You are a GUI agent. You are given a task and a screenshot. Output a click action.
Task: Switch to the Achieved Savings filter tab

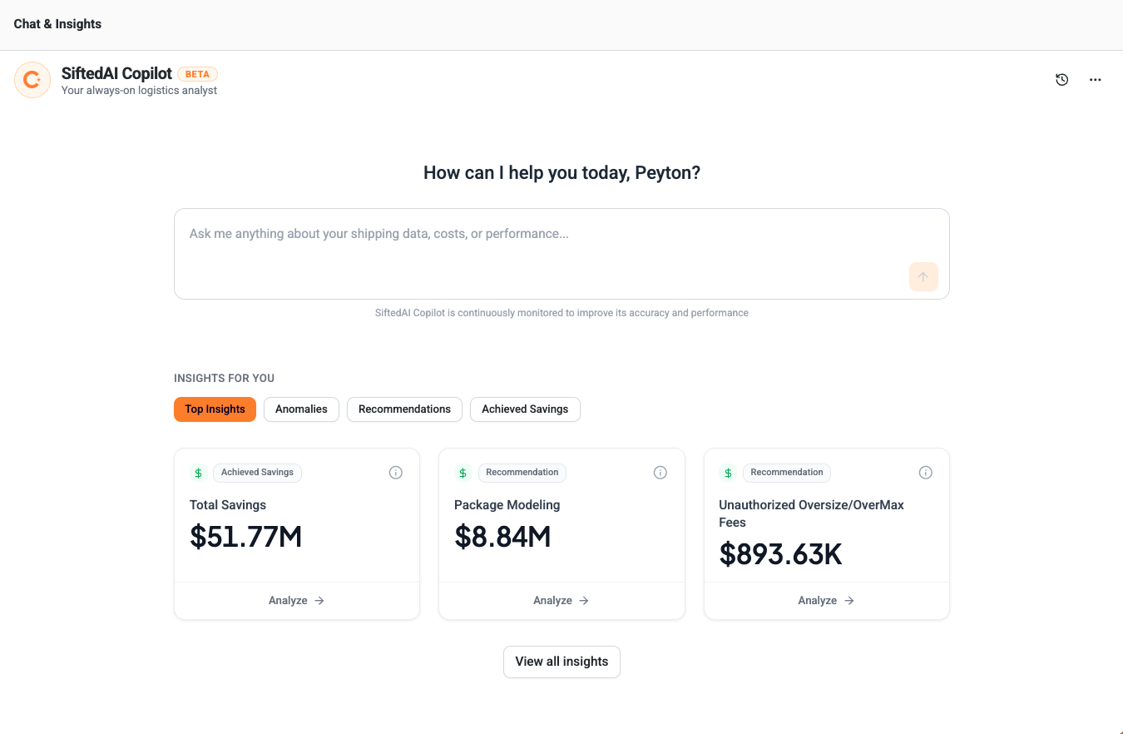(x=525, y=409)
